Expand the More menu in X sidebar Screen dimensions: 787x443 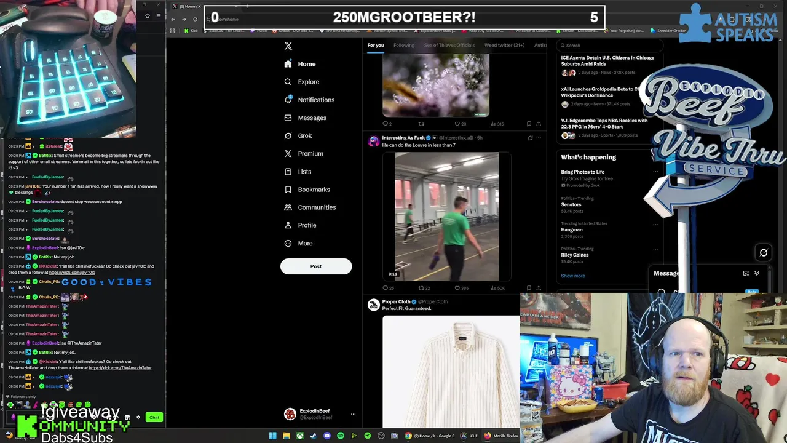click(x=298, y=243)
